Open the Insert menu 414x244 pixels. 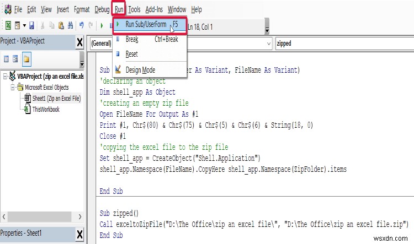[x=63, y=9]
